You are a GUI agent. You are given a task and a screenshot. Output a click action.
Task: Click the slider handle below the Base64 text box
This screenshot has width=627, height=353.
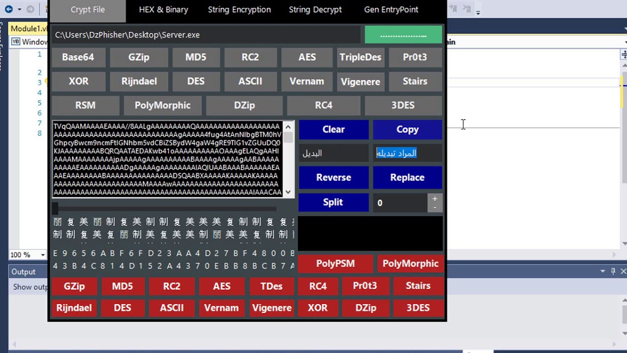pyautogui.click(x=55, y=208)
